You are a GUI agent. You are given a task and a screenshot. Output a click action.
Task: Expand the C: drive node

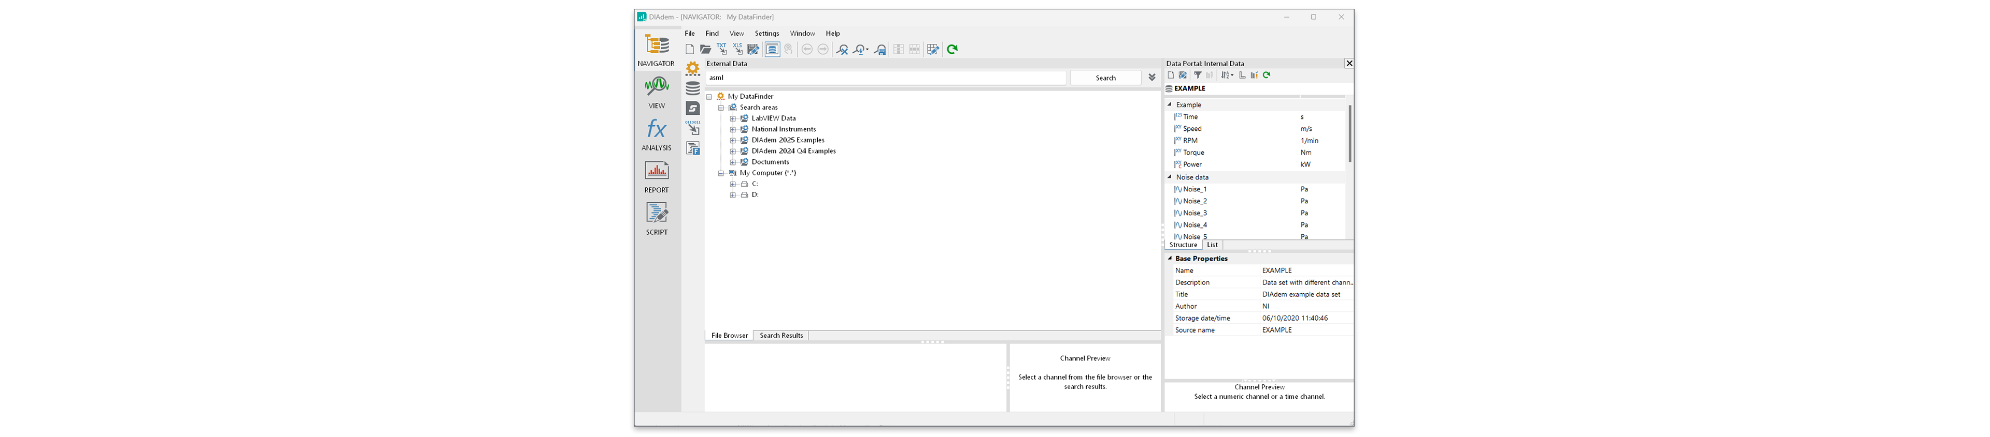pyautogui.click(x=733, y=184)
